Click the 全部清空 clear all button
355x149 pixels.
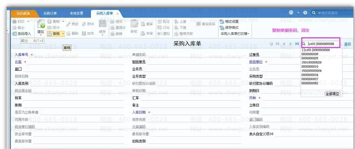332,94
